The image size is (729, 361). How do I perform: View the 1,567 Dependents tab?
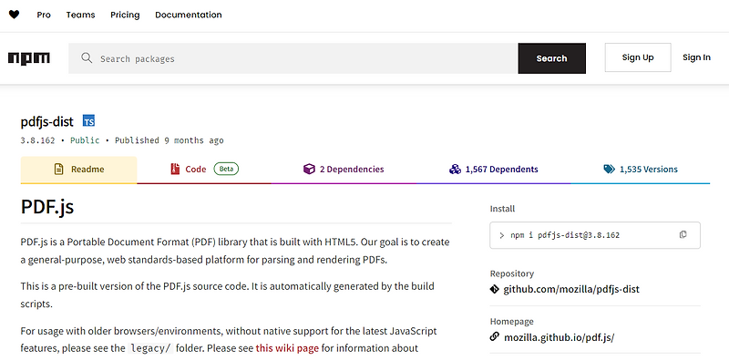[x=493, y=170]
